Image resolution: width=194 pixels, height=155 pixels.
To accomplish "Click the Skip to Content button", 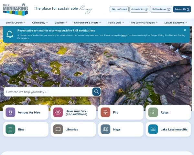I will point(119,9).
